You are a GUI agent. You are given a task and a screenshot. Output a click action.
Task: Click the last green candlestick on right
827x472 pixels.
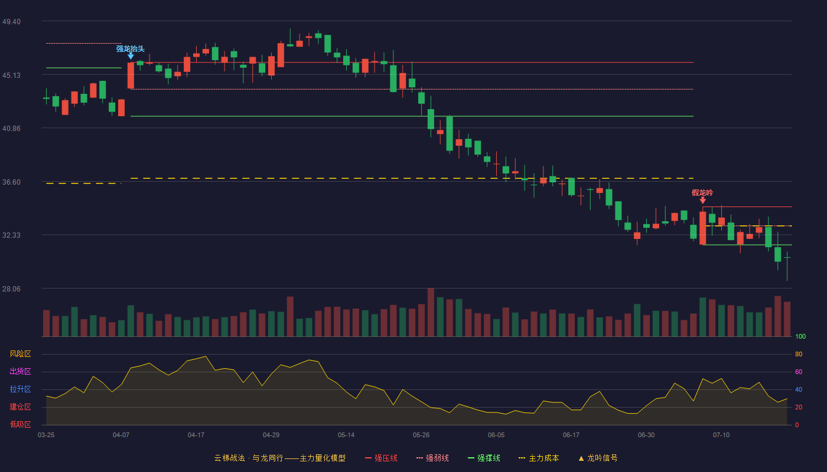[x=787, y=258]
